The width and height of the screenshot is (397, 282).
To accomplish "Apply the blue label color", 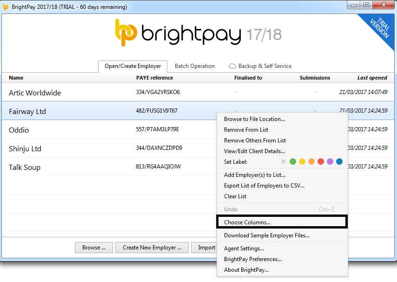I will tap(339, 161).
